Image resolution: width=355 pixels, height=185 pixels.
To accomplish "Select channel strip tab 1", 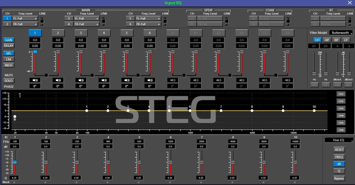I will coord(35,33).
